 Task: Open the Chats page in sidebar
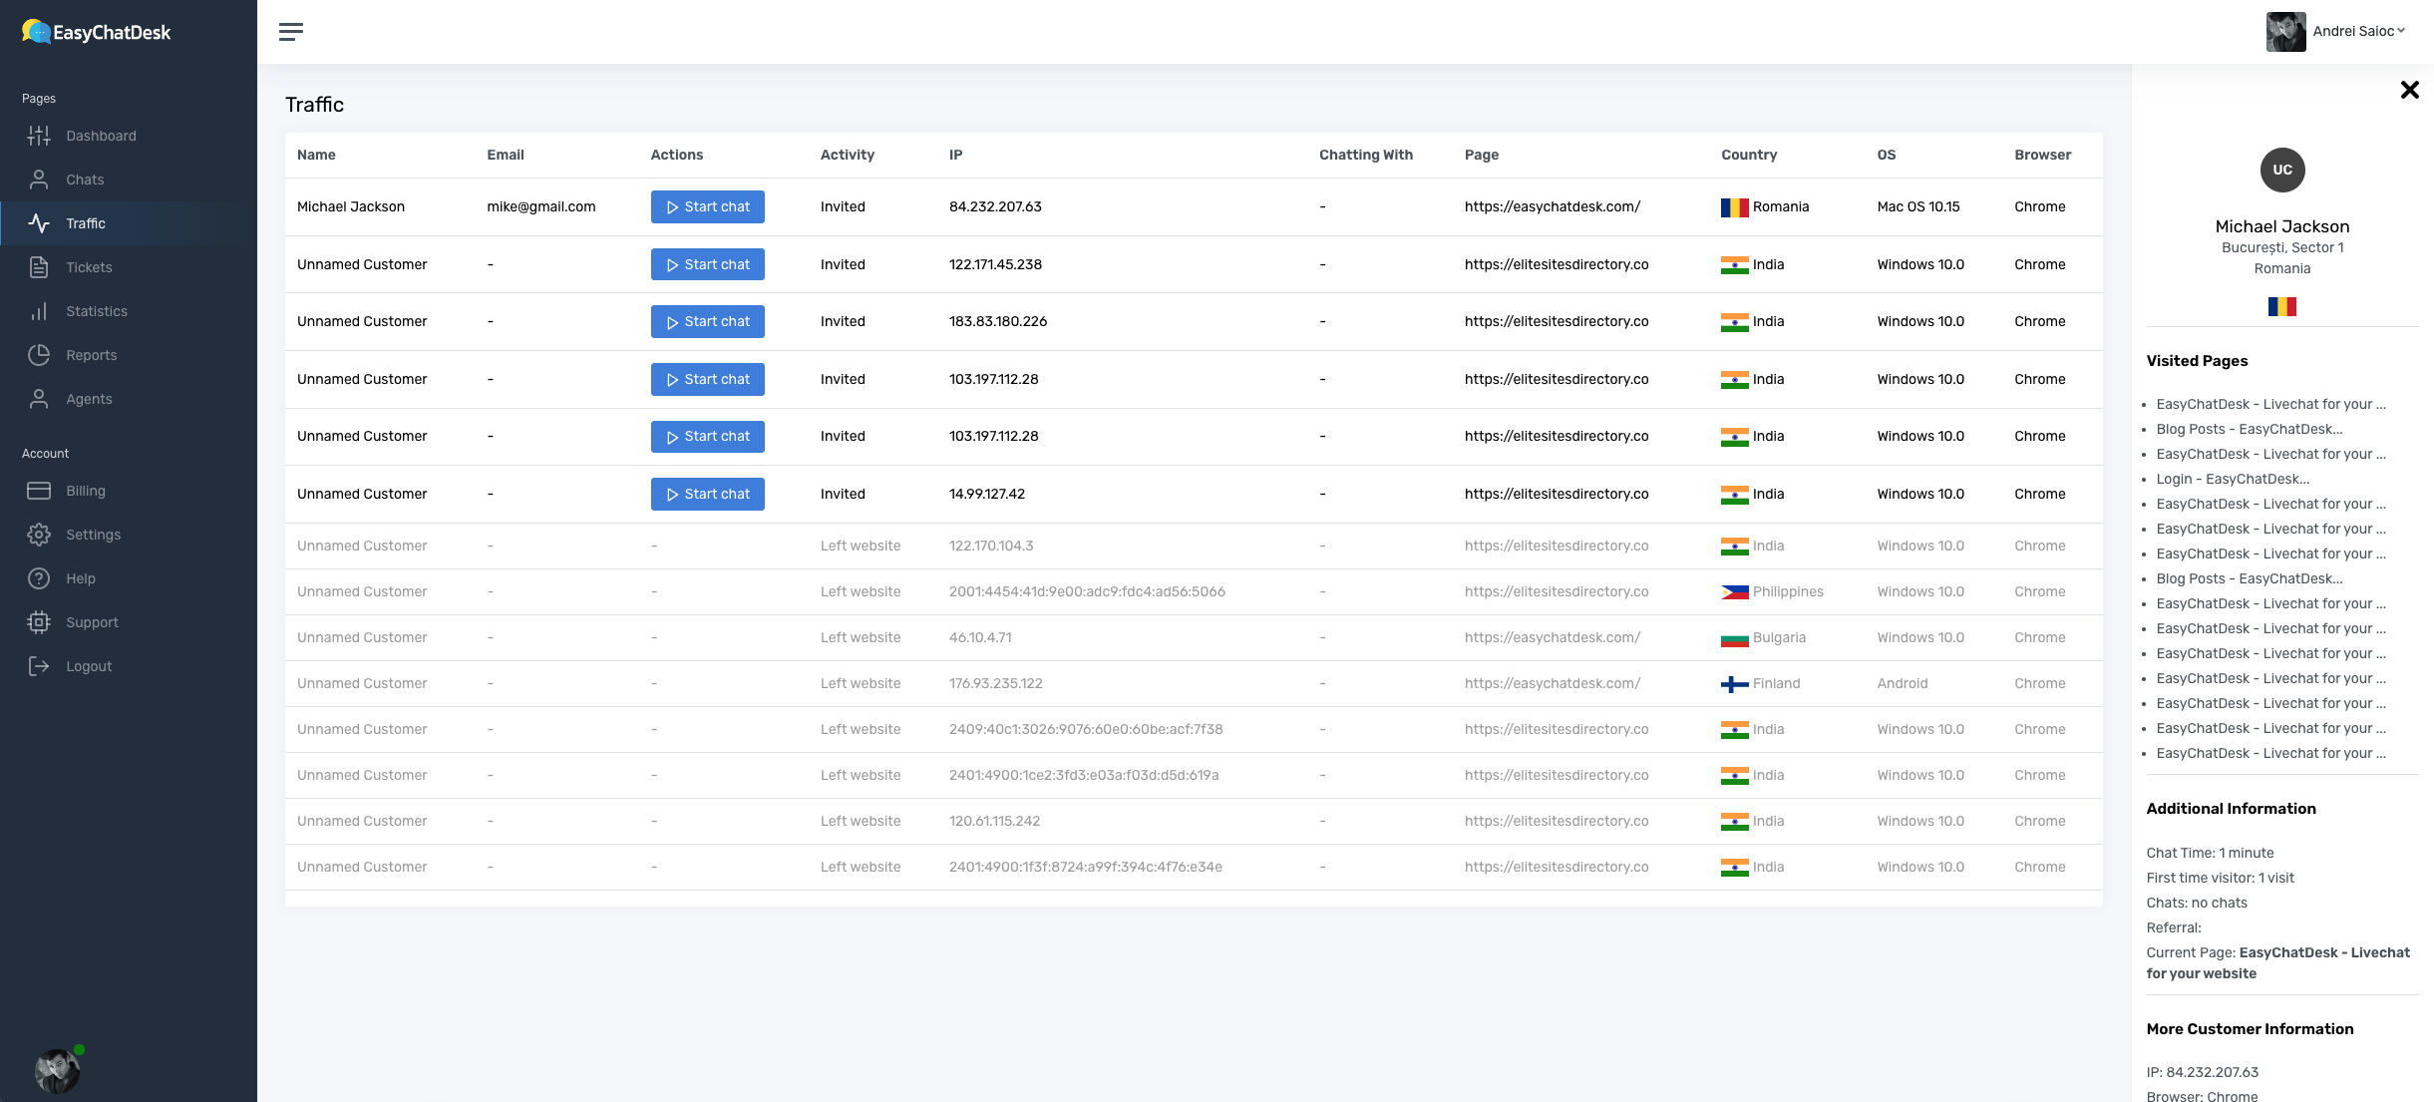[85, 180]
